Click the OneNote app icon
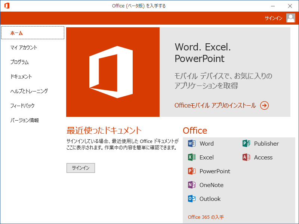This screenshot has height=224, width=299. [192, 185]
